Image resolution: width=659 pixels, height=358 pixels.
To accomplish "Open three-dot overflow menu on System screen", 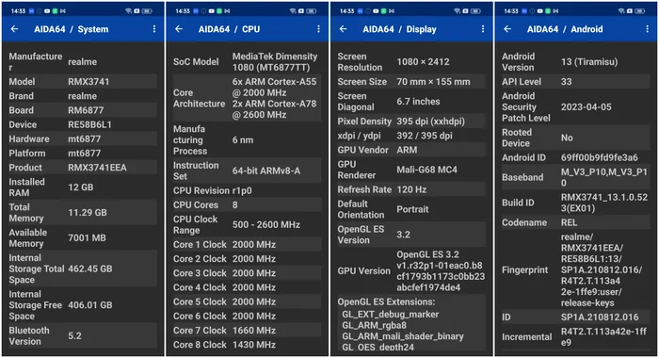I will pyautogui.click(x=154, y=29).
